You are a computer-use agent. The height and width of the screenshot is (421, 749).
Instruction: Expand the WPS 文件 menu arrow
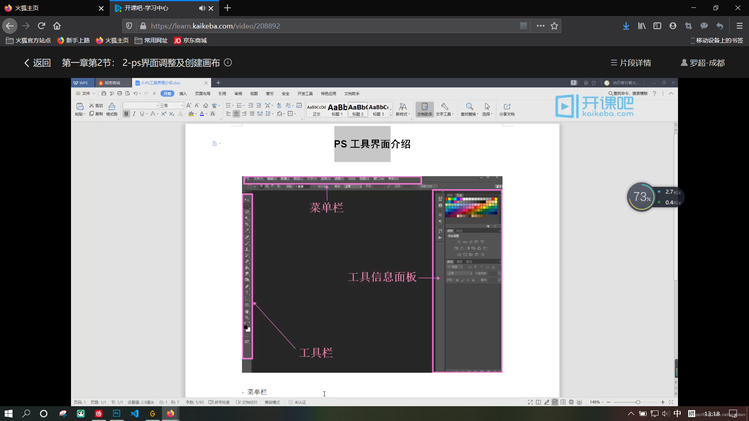click(x=94, y=94)
